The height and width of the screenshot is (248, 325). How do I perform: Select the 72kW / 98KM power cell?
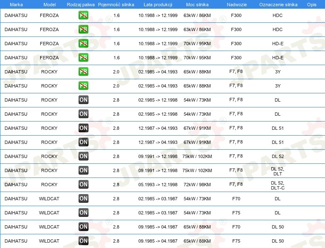click(197, 185)
